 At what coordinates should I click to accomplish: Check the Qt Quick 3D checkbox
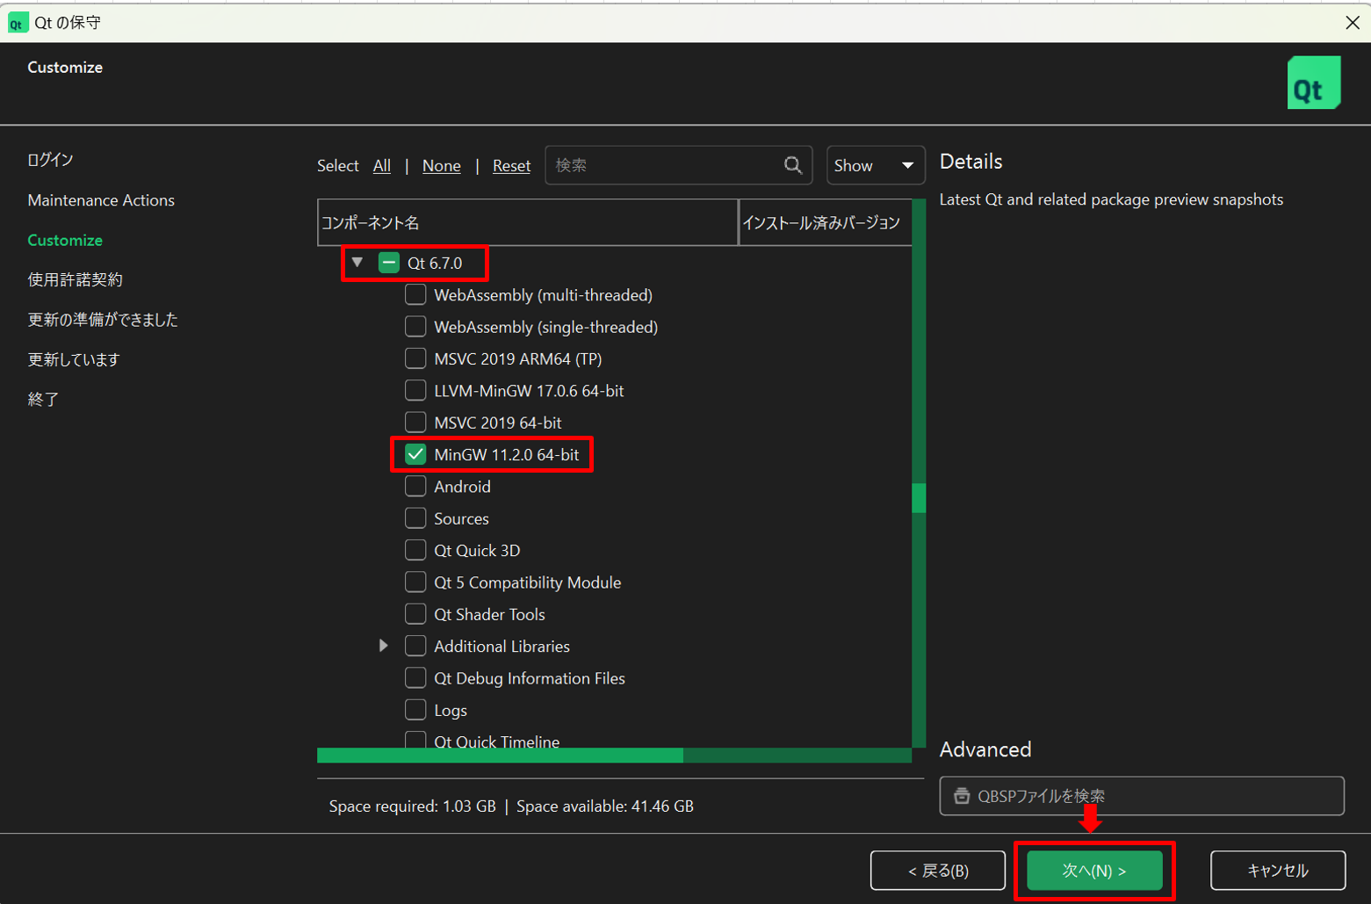point(415,551)
